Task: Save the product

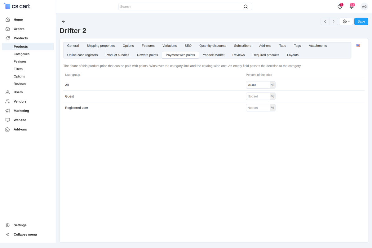Action: pyautogui.click(x=361, y=21)
